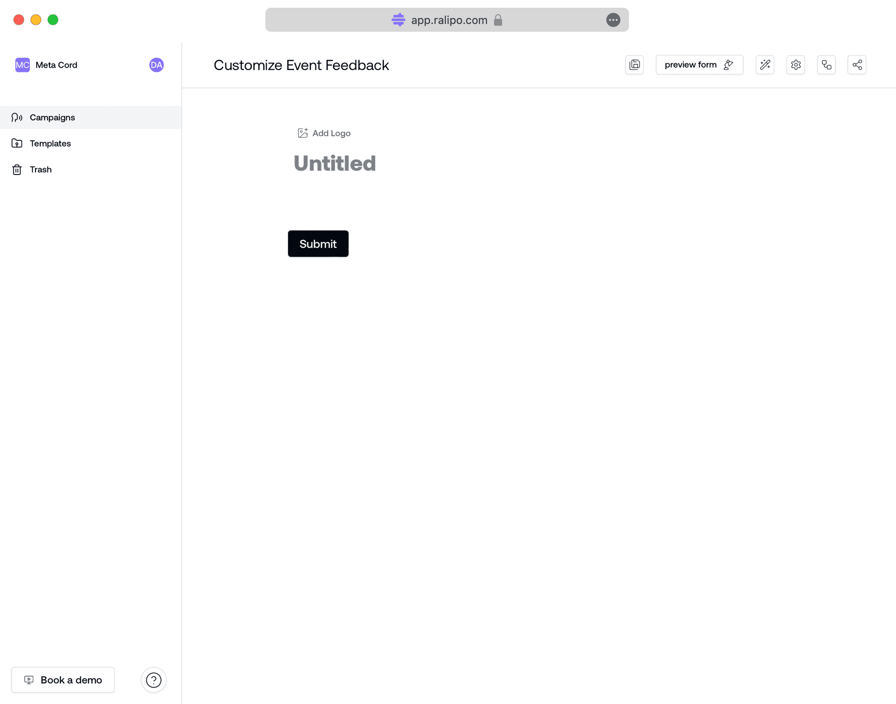
Task: Edit the Untitled form title field
Action: [335, 163]
